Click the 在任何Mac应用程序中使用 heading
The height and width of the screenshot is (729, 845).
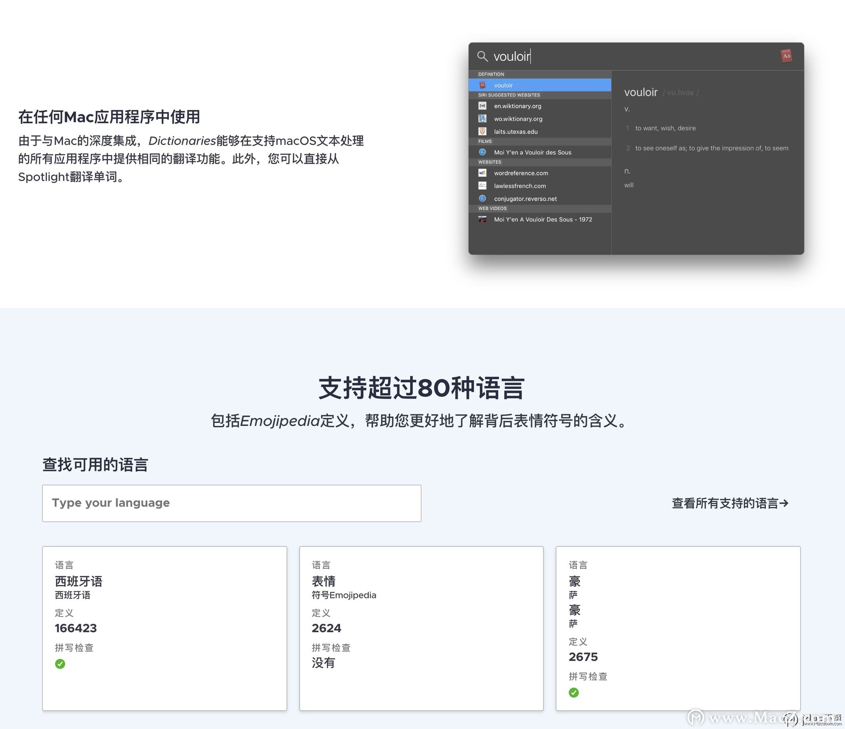pos(109,117)
